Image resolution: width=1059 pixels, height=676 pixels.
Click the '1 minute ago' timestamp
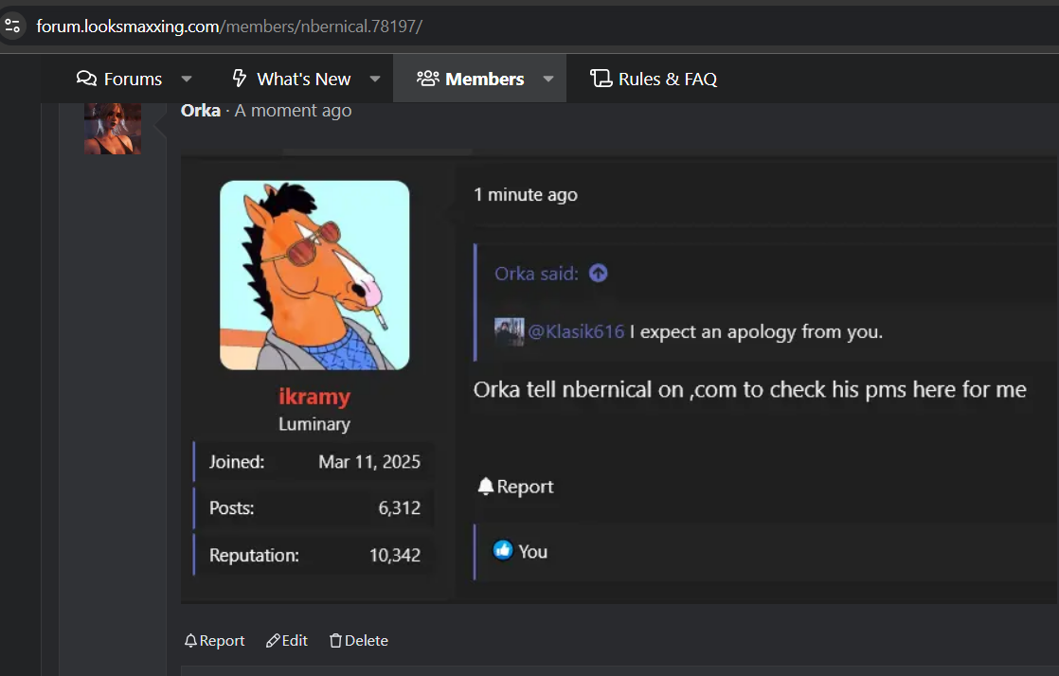pyautogui.click(x=526, y=195)
